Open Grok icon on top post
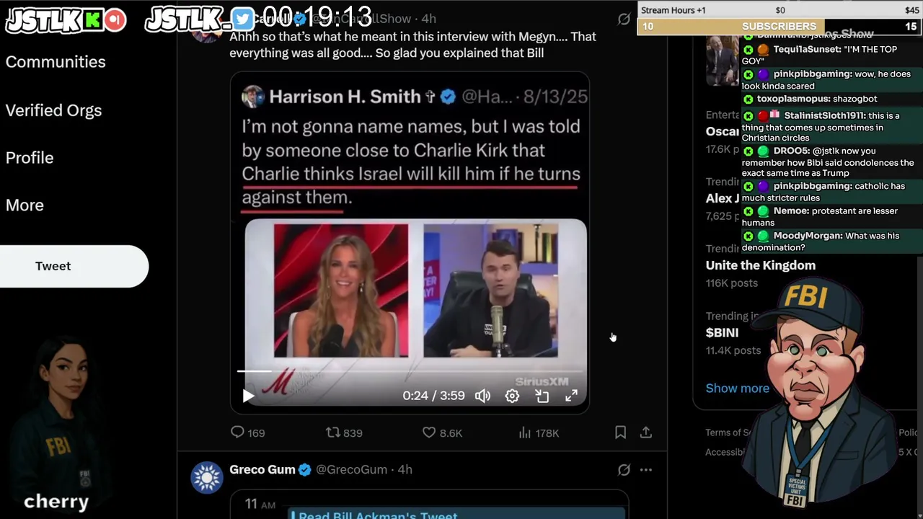923x519 pixels. pos(624,19)
